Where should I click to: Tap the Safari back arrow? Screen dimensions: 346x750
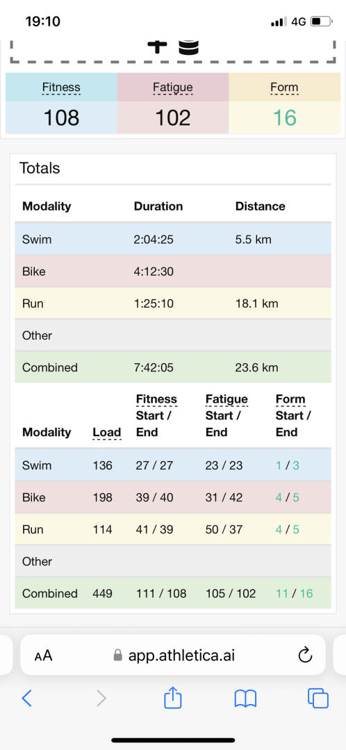(x=27, y=699)
